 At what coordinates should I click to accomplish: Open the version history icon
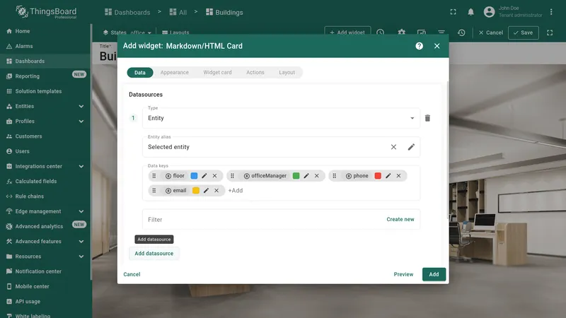[461, 33]
